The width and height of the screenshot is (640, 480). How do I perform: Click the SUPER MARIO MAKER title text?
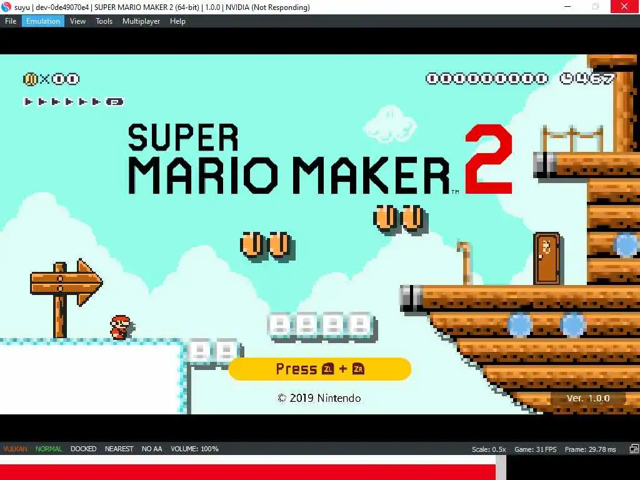pyautogui.click(x=289, y=159)
